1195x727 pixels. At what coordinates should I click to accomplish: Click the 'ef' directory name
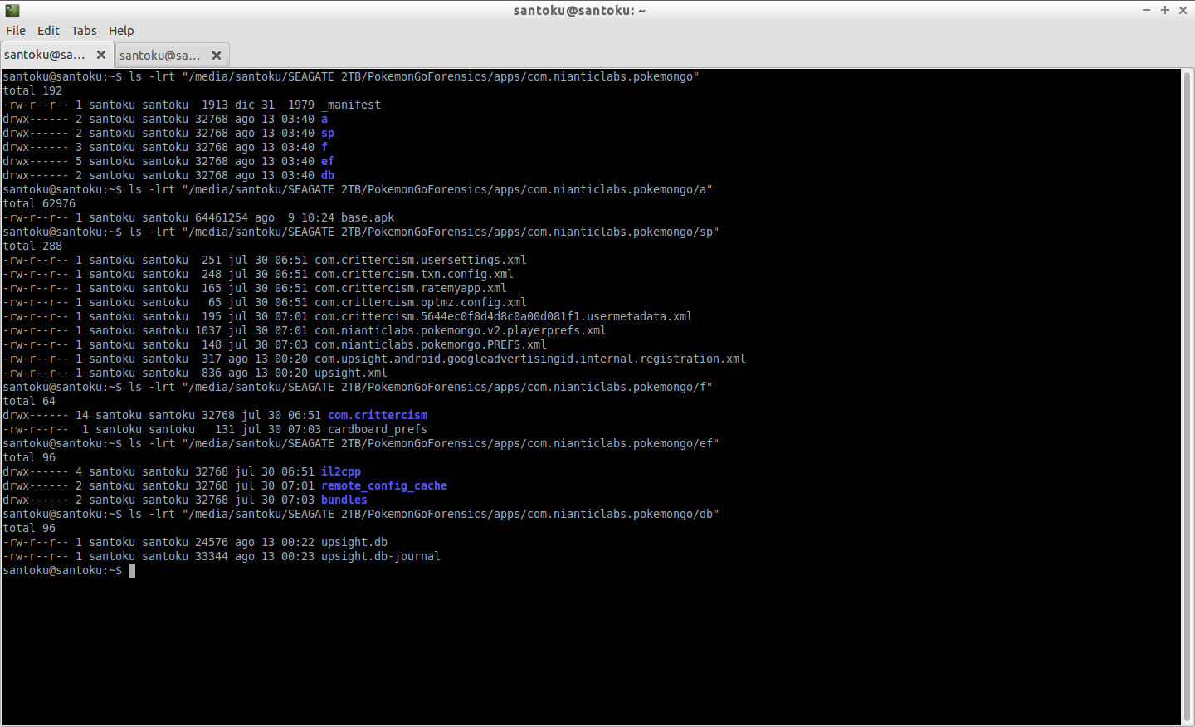328,161
